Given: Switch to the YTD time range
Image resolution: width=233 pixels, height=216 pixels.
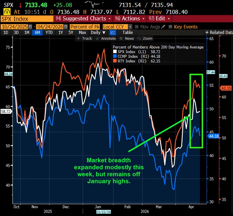Looking at the screenshot, I should [49, 32].
